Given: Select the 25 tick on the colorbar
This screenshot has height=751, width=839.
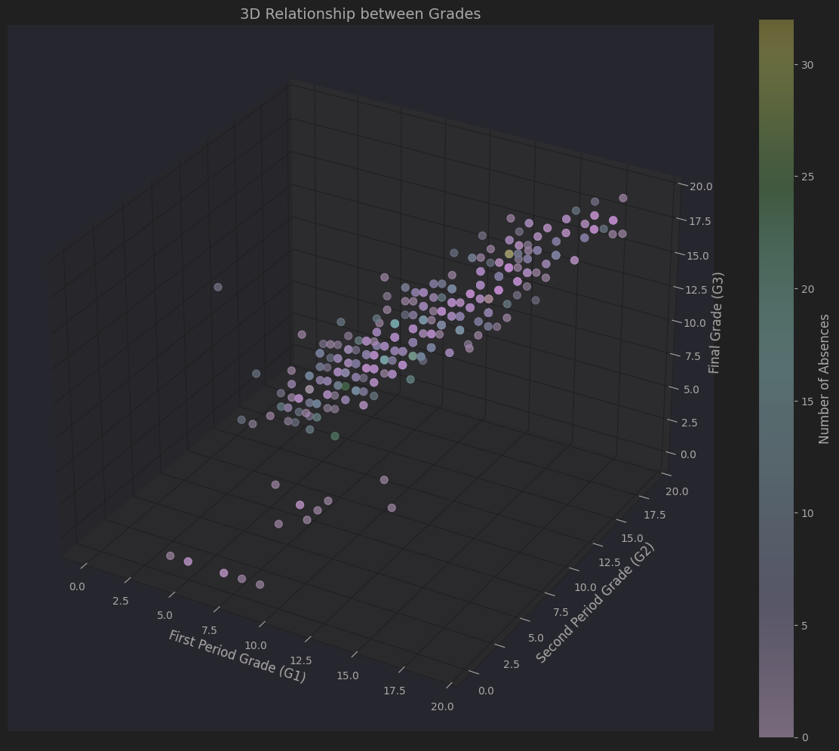Looking at the screenshot, I should 807,177.
